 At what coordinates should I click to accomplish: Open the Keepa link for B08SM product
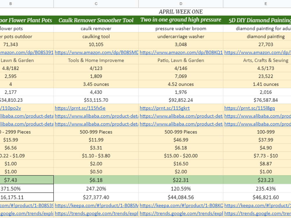click(x=96, y=206)
